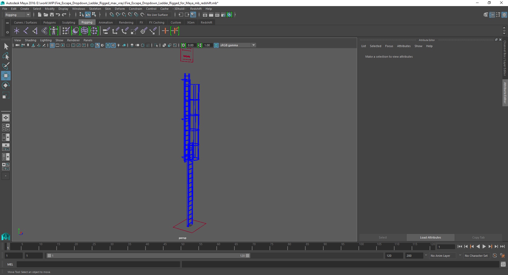Screen dimensions: 508x275
Task: Click the Parent Constraint shelf icon
Action: [106, 31]
